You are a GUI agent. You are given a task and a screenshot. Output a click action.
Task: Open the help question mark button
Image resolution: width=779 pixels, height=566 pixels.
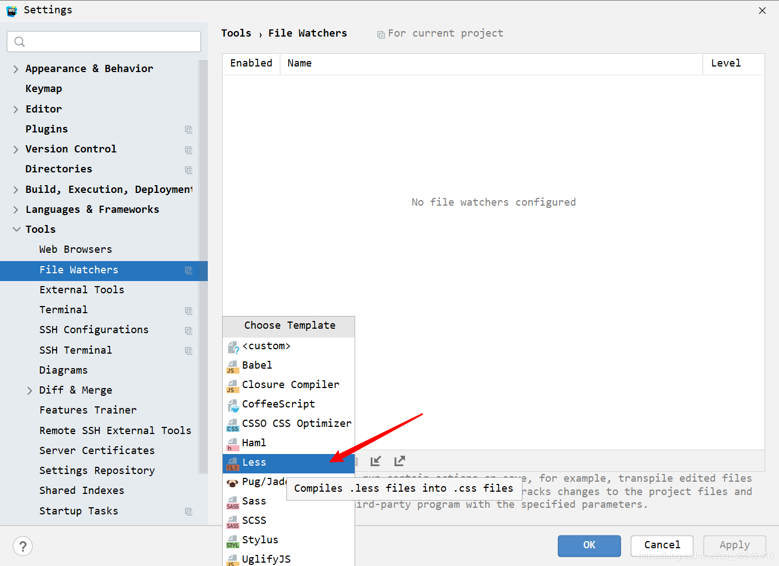[x=23, y=547]
